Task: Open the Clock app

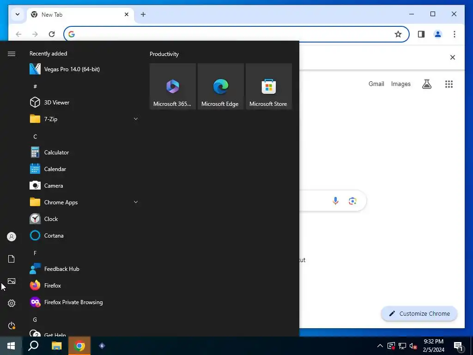Action: pos(85,219)
